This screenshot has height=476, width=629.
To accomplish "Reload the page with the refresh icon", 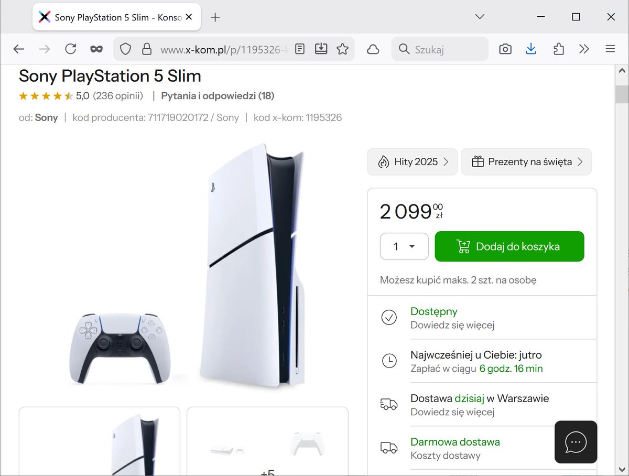I will (70, 49).
